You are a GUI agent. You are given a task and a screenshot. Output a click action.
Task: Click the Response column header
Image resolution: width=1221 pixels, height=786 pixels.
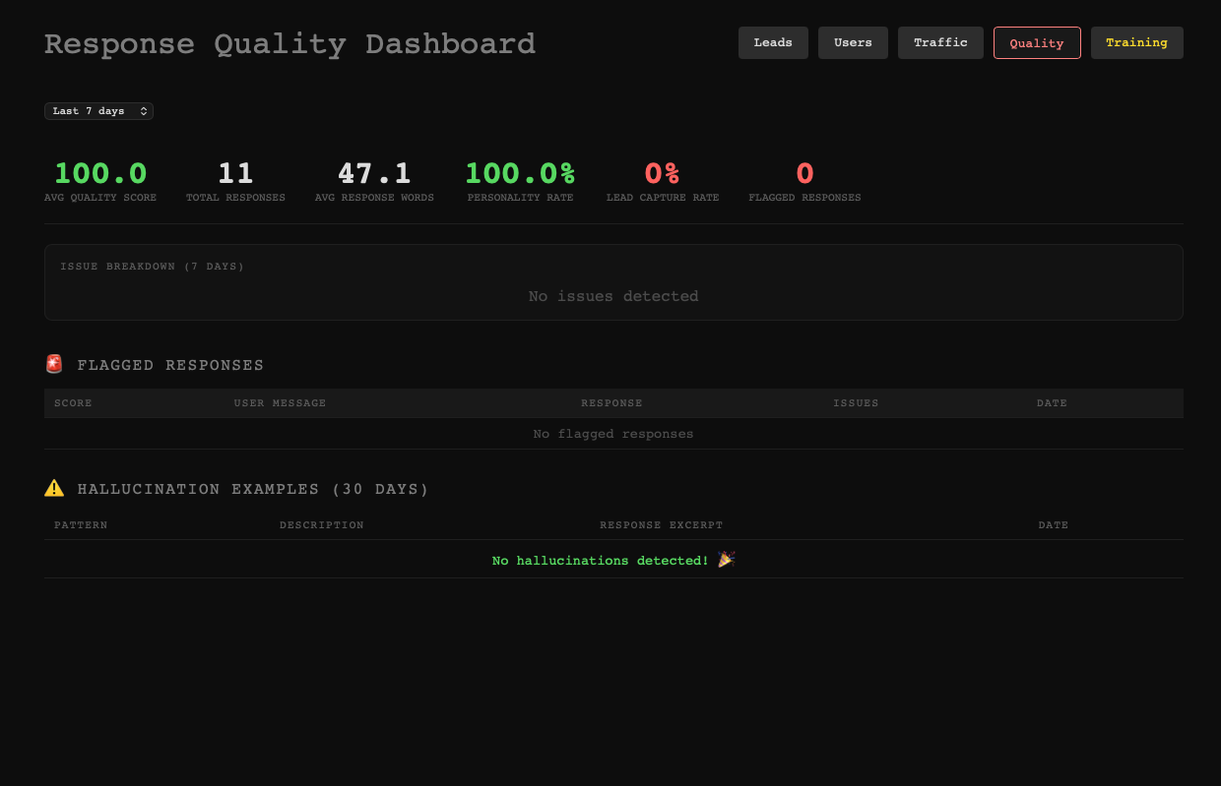[x=611, y=403]
